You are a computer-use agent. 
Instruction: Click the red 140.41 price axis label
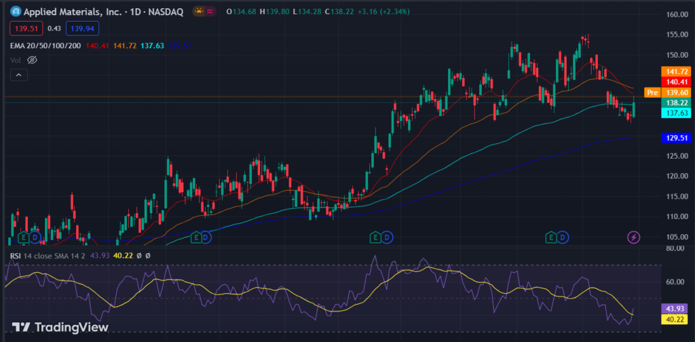(676, 81)
